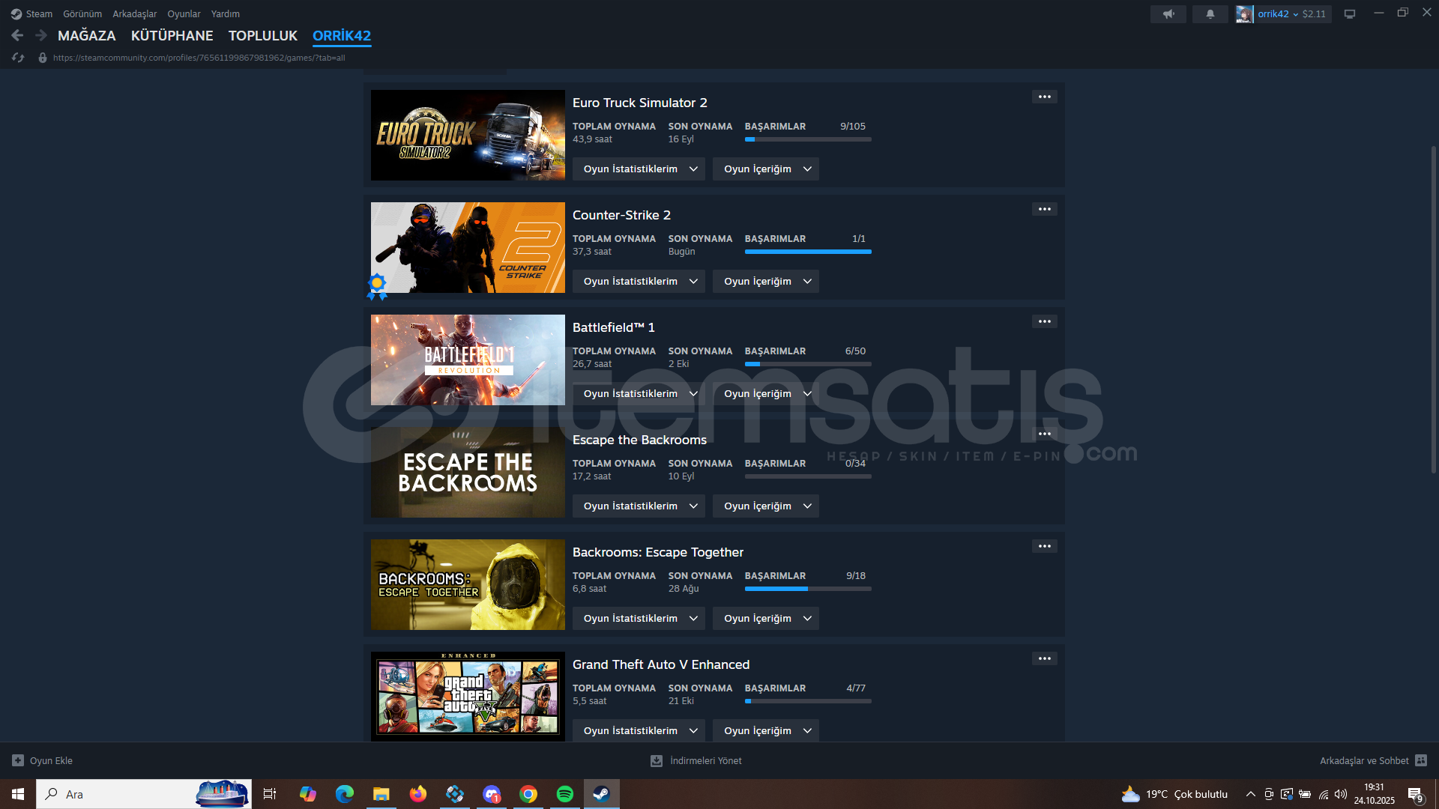
Task: Expand Oyun İçeriğim for Euro Truck Simulator 2
Action: click(765, 169)
